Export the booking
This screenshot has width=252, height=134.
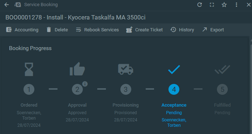213,30
